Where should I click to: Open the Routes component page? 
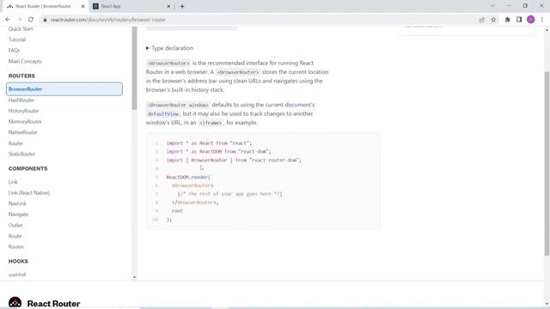tap(16, 247)
